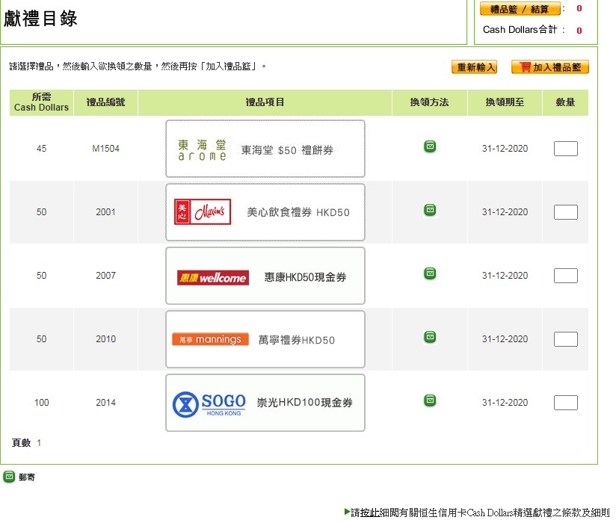The height and width of the screenshot is (523, 616).
Task: Click gift code M1504
Action: [x=105, y=149]
